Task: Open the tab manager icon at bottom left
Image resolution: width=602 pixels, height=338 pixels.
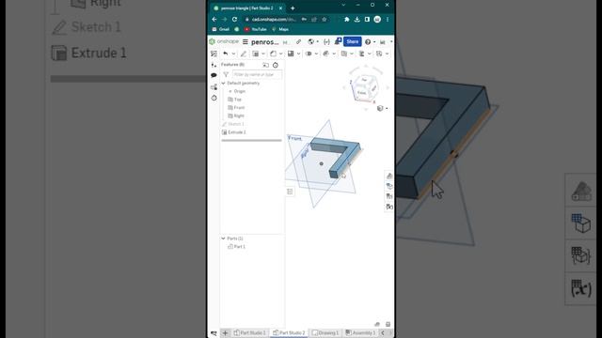Action: coord(214,333)
